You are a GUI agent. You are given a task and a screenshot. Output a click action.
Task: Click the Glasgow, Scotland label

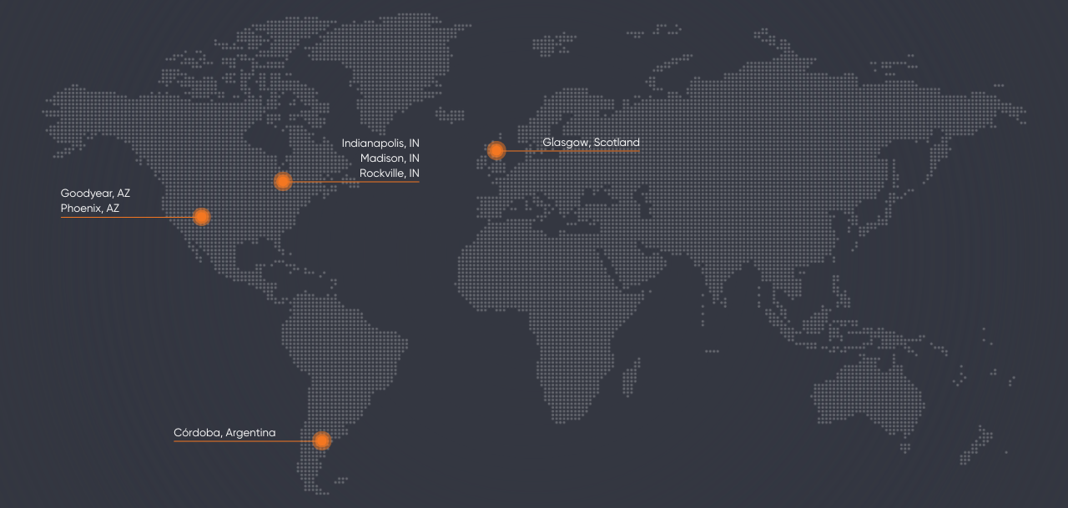click(x=591, y=143)
